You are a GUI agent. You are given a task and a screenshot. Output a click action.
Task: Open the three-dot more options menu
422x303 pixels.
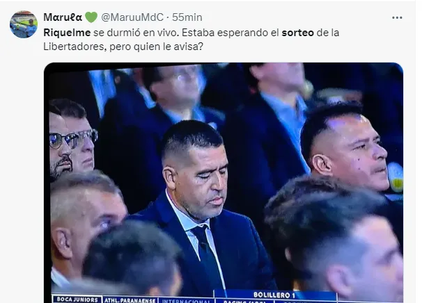point(397,18)
